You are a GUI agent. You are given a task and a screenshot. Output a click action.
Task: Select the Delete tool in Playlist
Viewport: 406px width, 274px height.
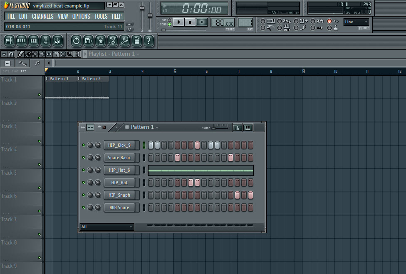tap(35, 54)
